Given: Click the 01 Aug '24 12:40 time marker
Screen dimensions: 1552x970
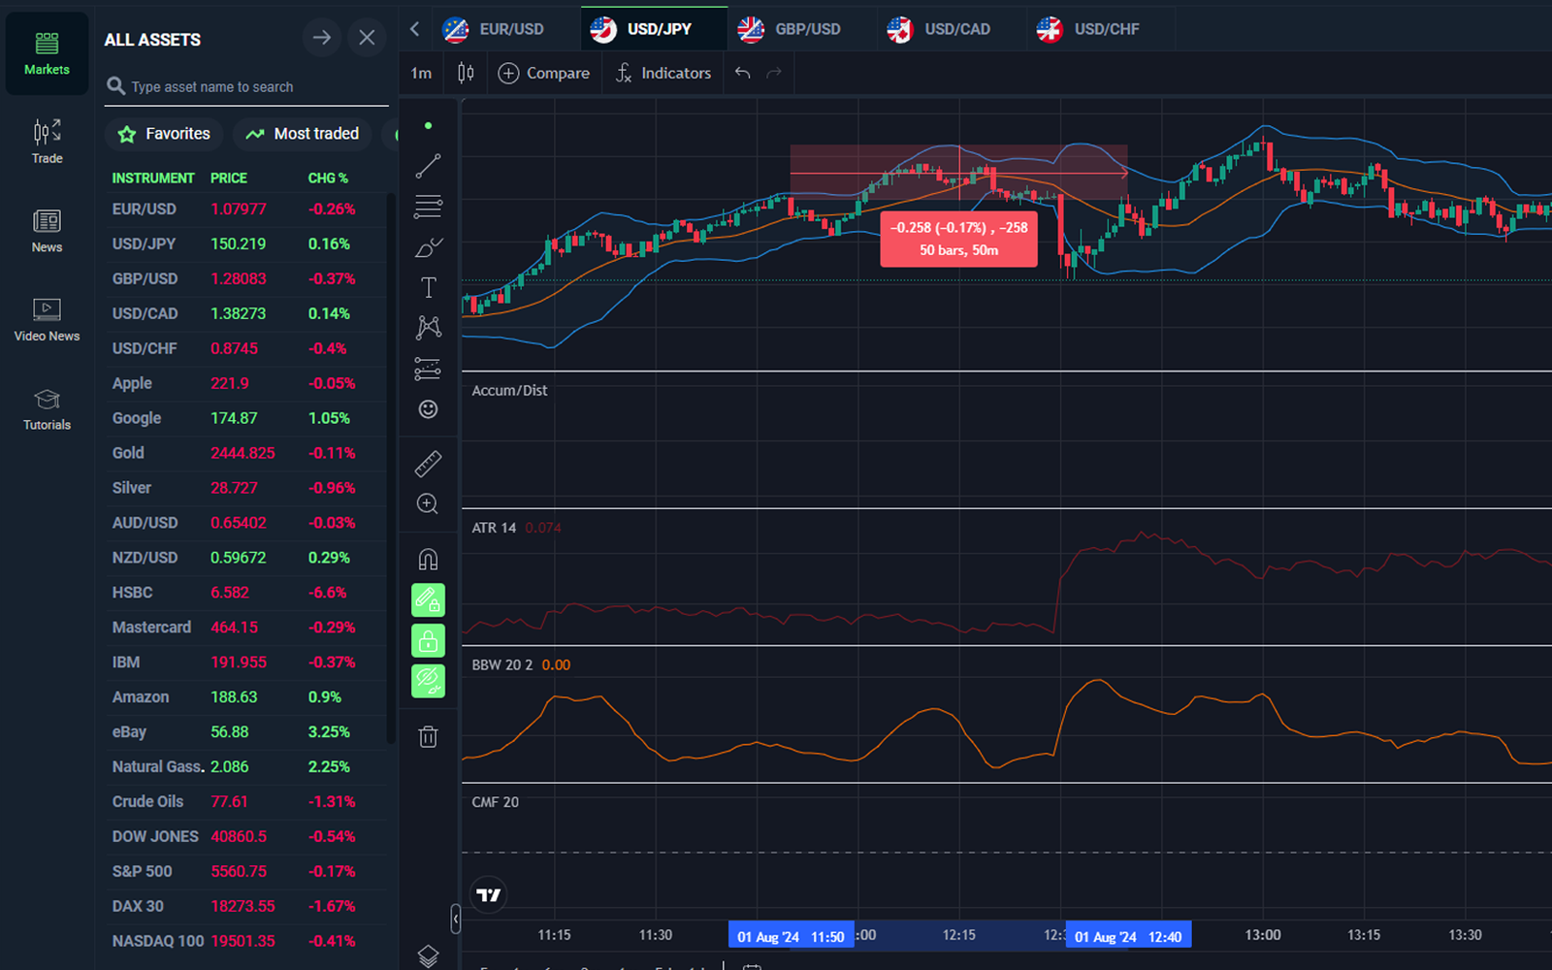Looking at the screenshot, I should [x=1128, y=936].
